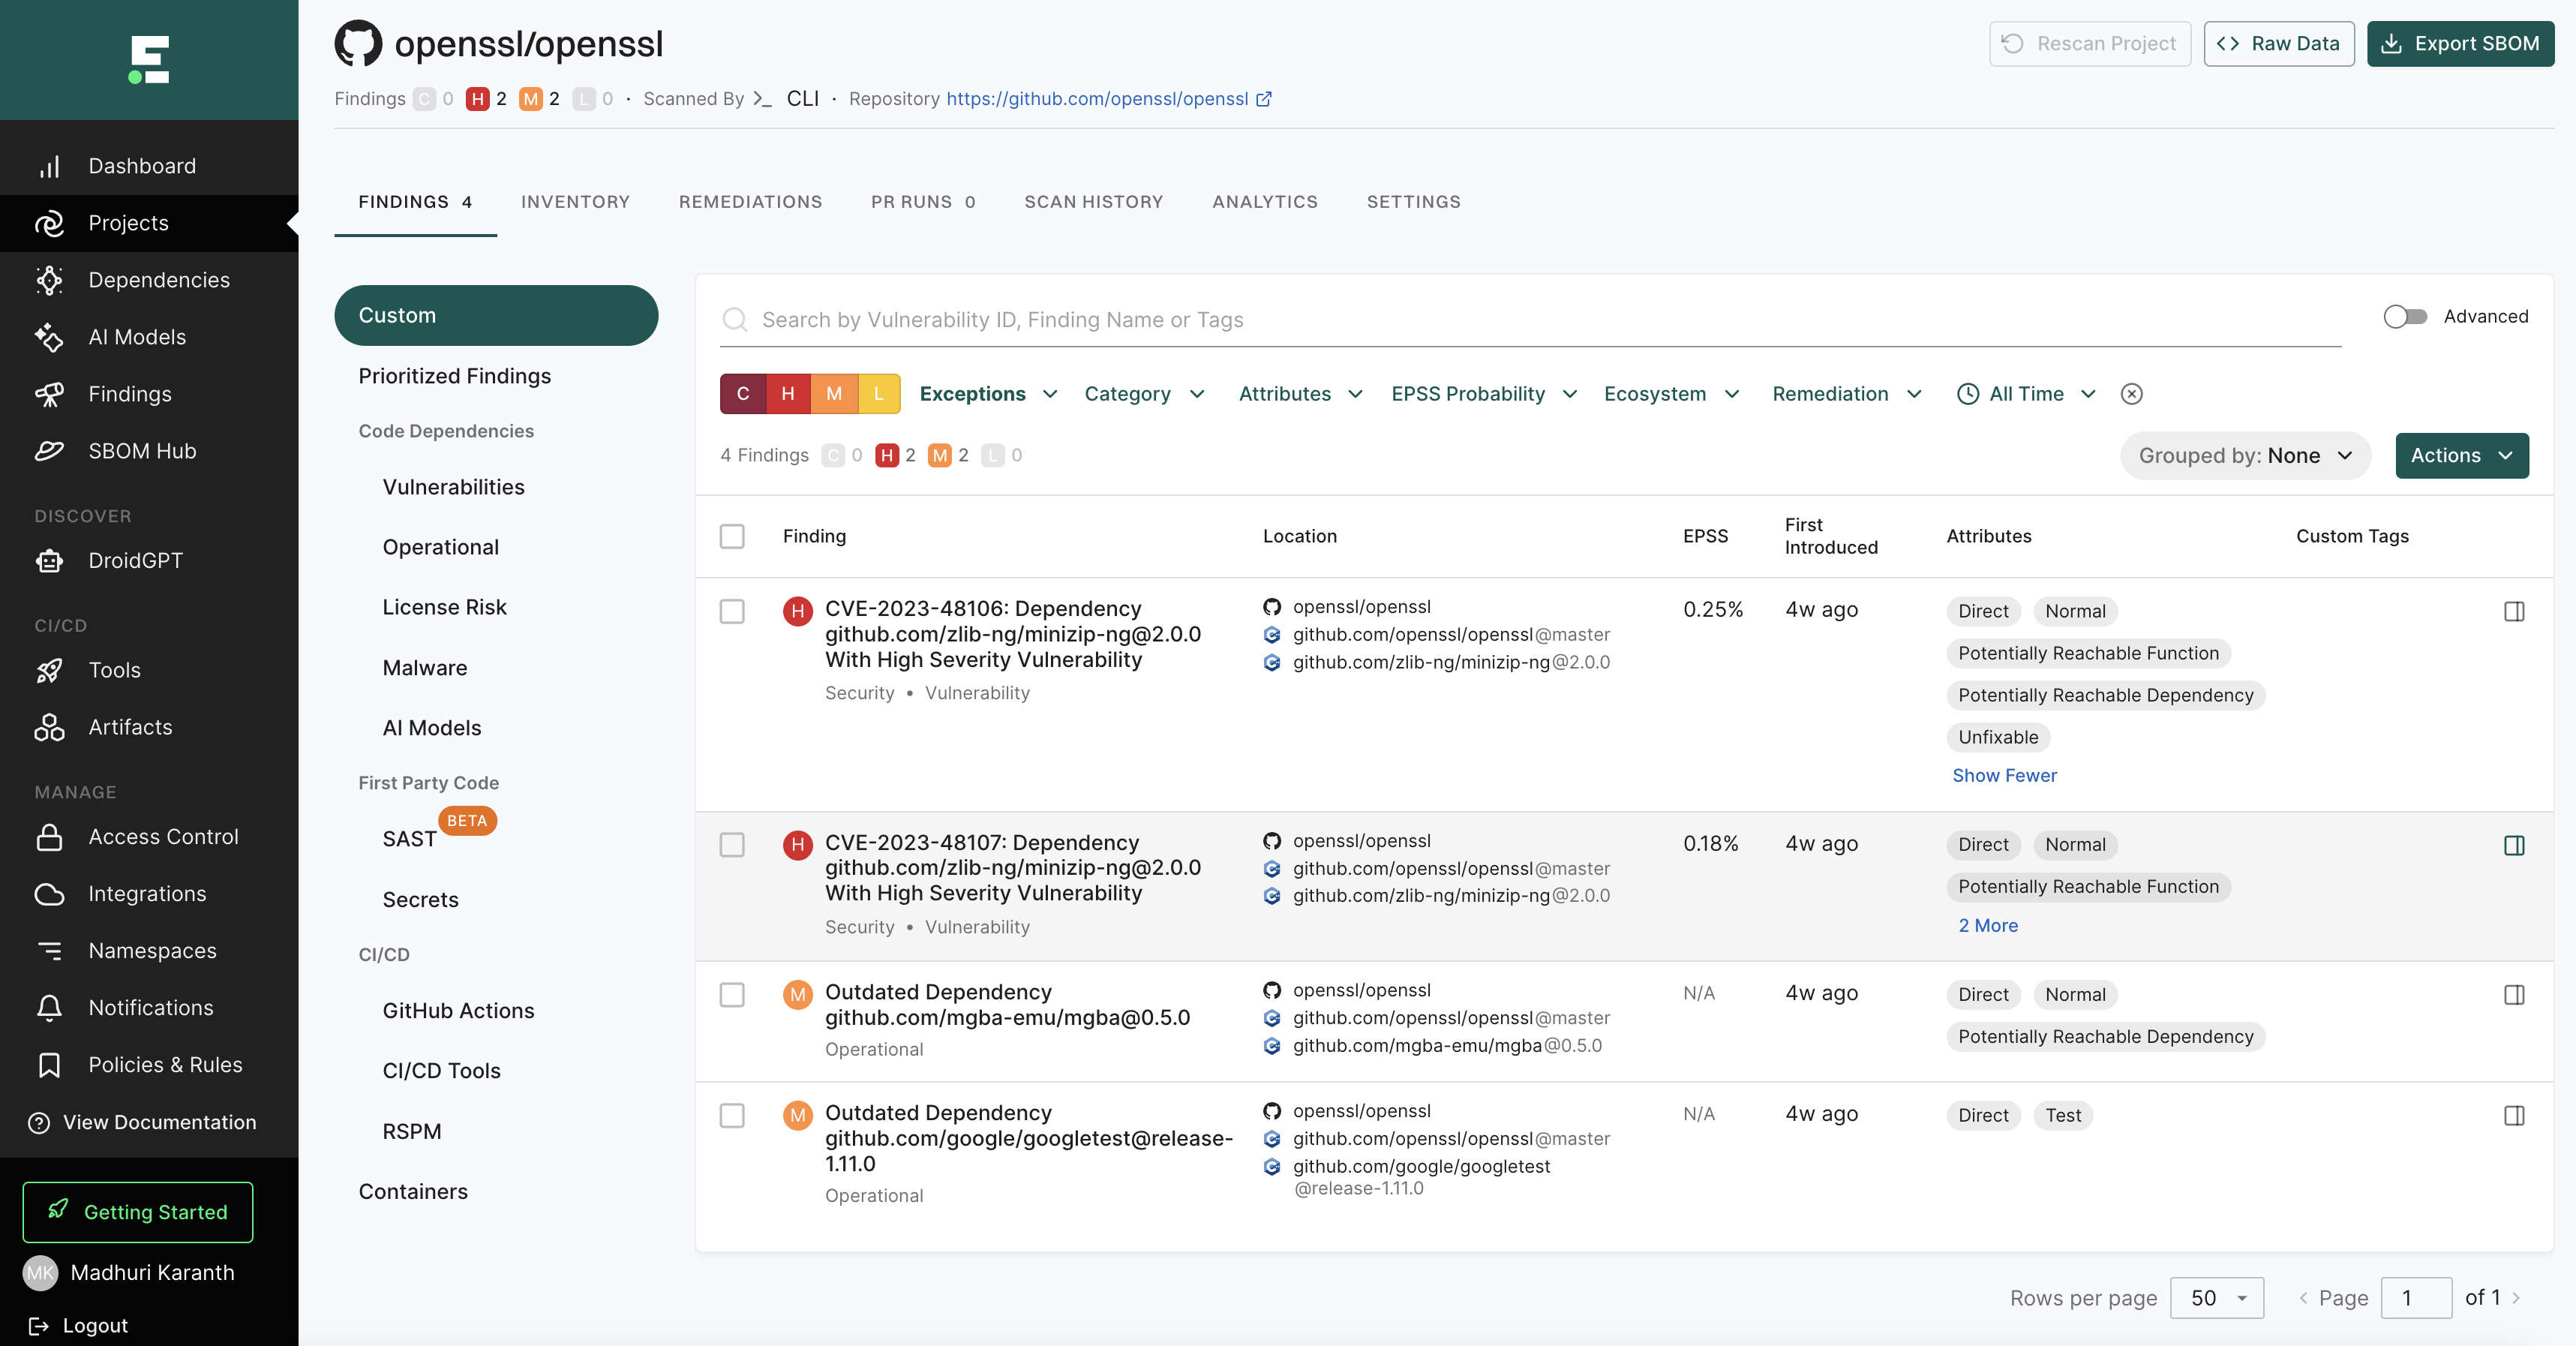Screen dimensions: 2576x1346
Task: Open the EPSS Probability dropdown
Action: point(1484,394)
